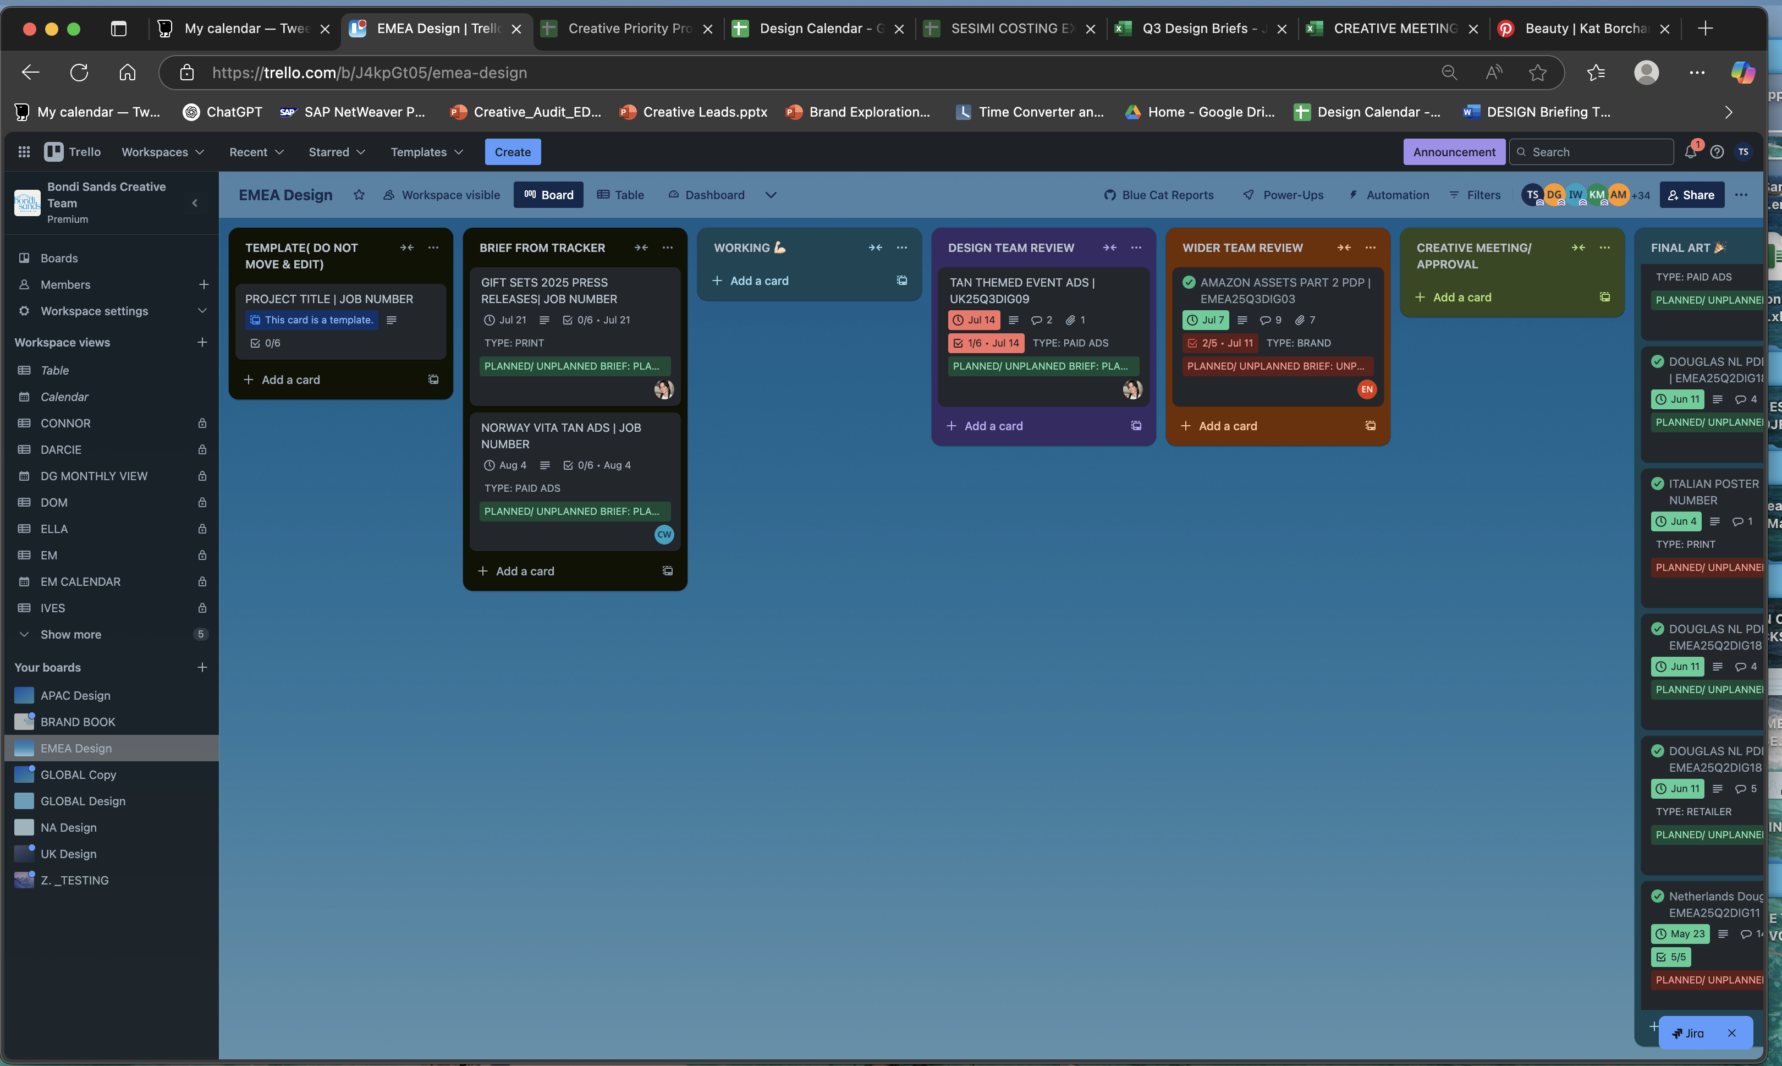Toggle complete on ITALIAN POSTER card

point(1658,483)
